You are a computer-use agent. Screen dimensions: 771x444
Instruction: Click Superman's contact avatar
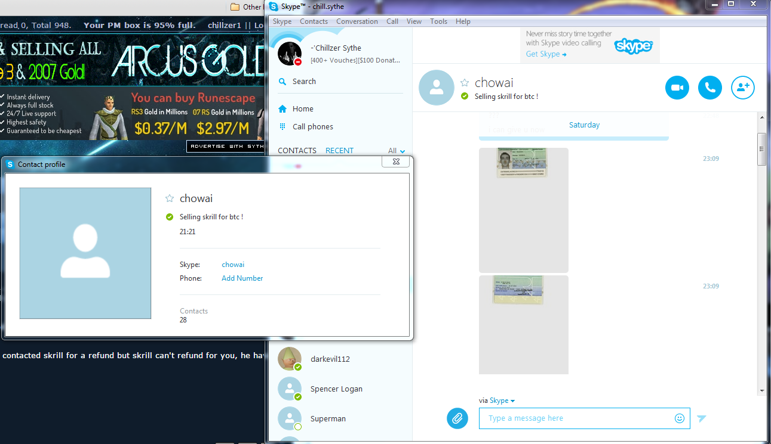(290, 418)
